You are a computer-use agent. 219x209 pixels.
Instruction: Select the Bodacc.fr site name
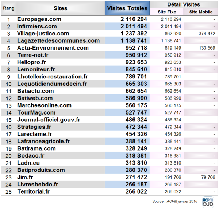(x=31, y=156)
